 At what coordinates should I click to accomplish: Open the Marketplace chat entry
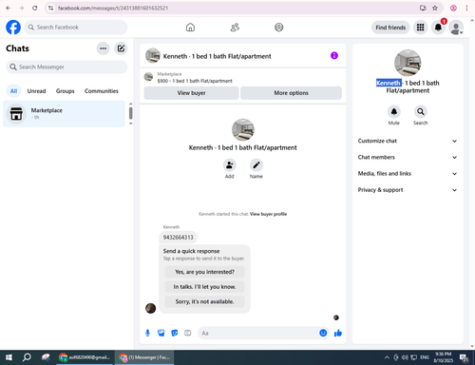[x=64, y=114]
